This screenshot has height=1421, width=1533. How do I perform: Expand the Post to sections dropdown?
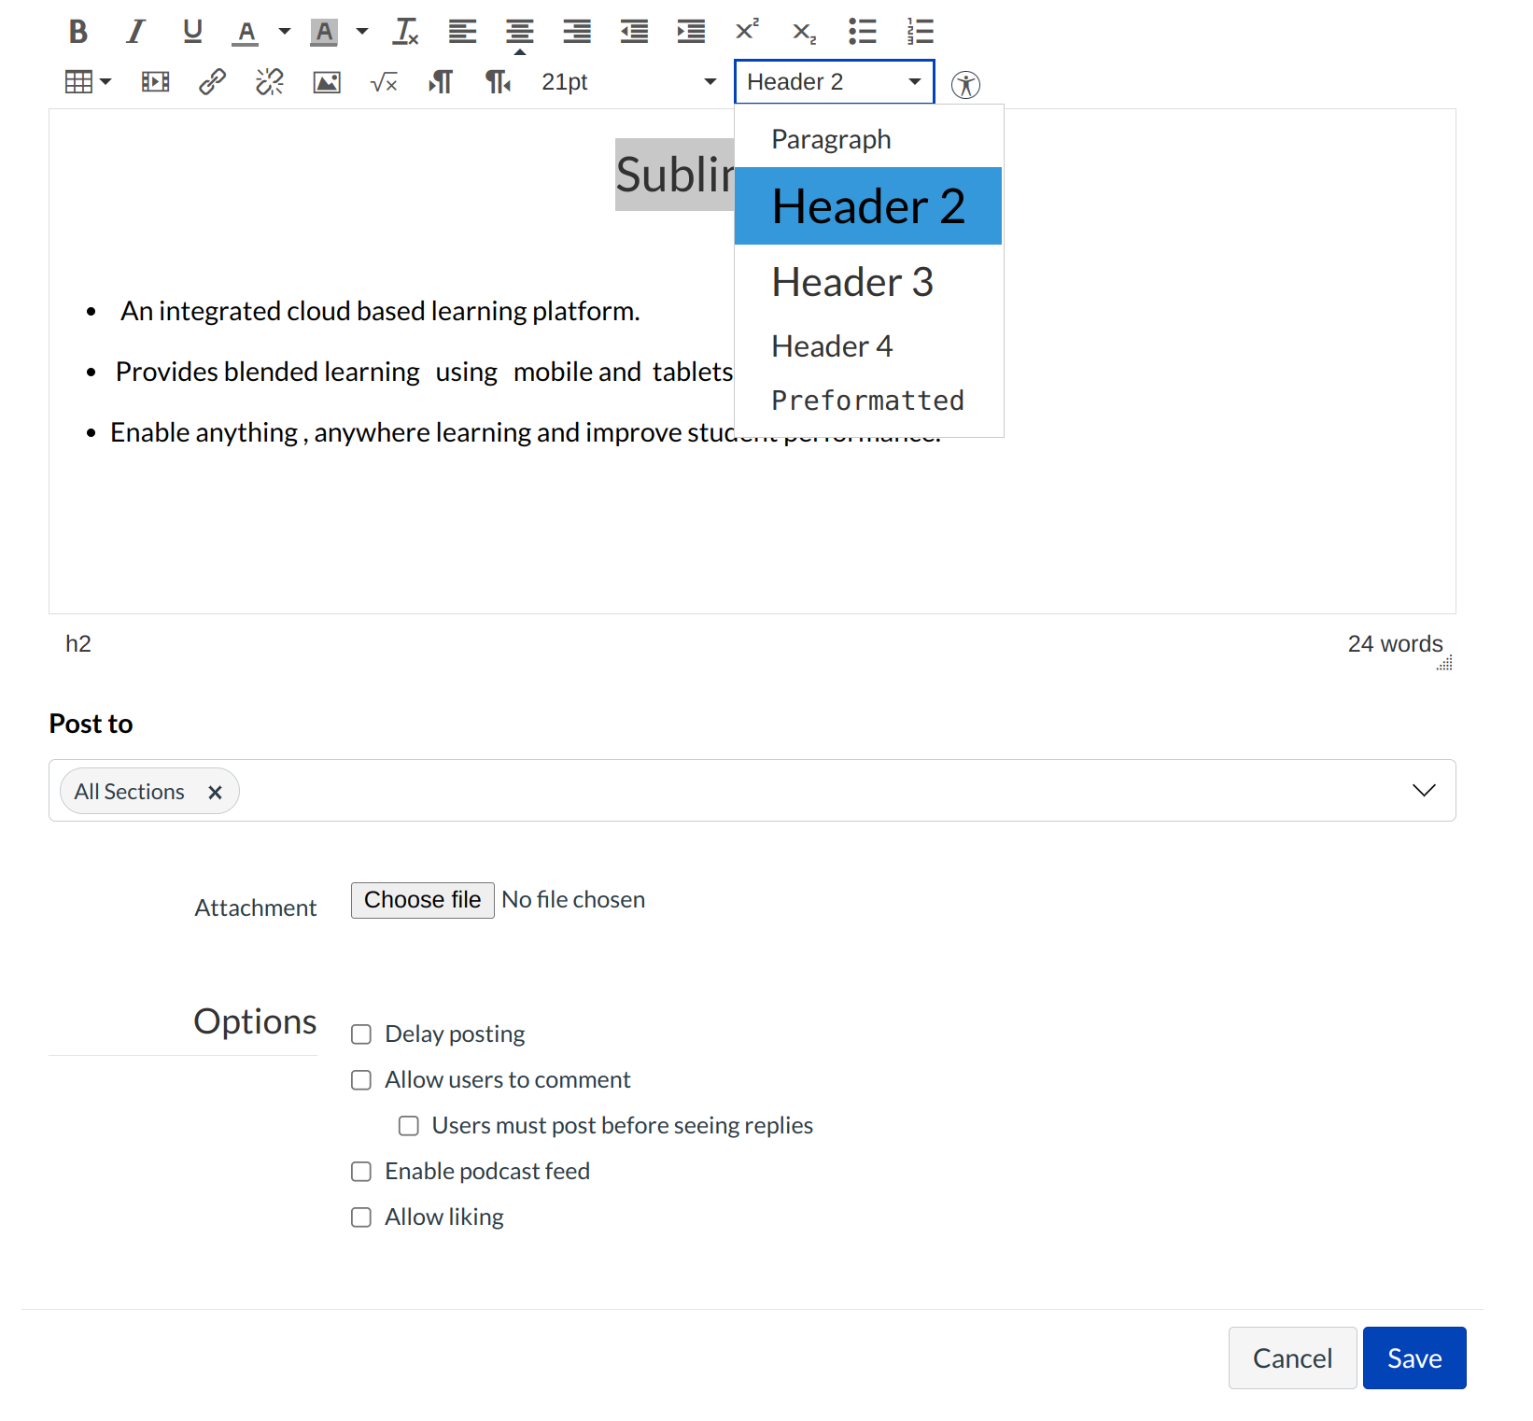(x=1424, y=790)
